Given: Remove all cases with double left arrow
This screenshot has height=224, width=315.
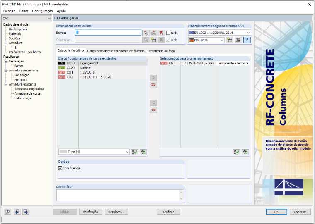Looking at the screenshot, I should [x=153, y=110].
